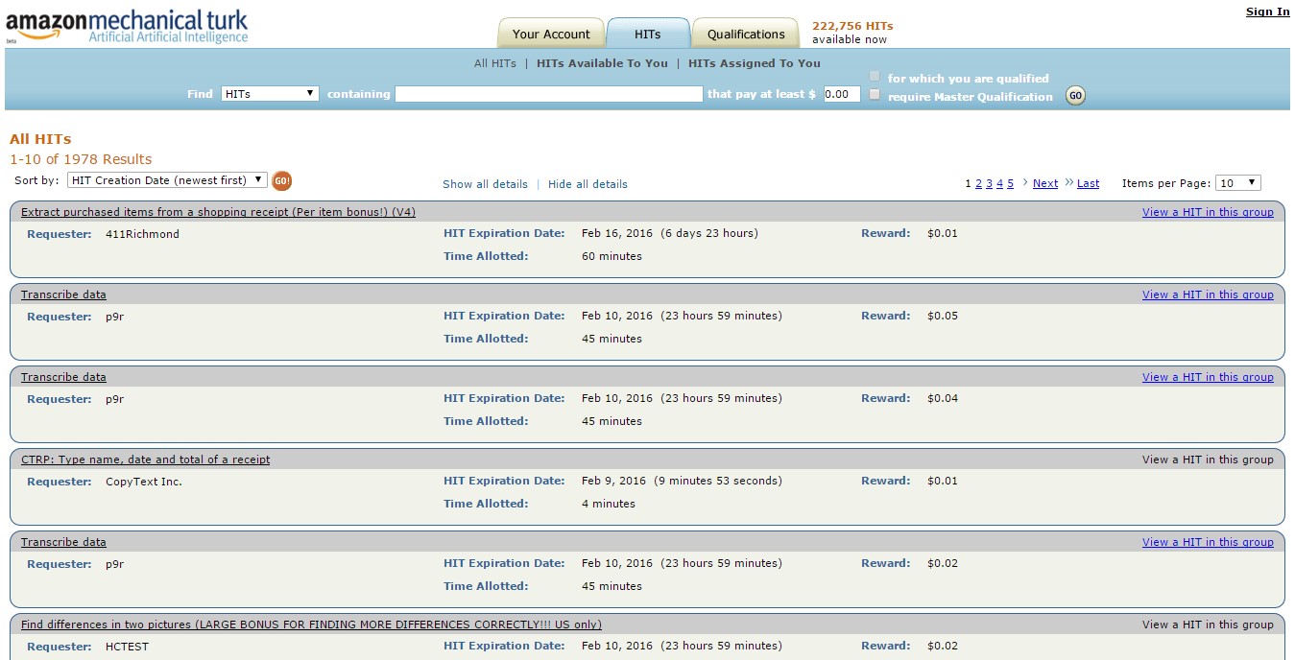1295x660 pixels.
Task: Click the Last pagination link
Action: tap(1088, 182)
